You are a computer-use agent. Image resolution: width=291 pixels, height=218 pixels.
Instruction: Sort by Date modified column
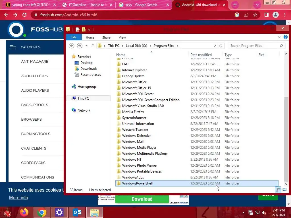[201, 55]
